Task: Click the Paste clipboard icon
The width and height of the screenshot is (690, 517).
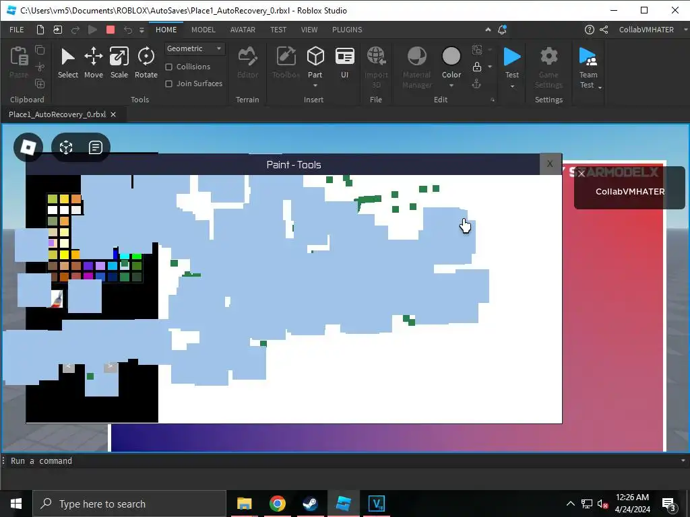Action: coord(19,57)
